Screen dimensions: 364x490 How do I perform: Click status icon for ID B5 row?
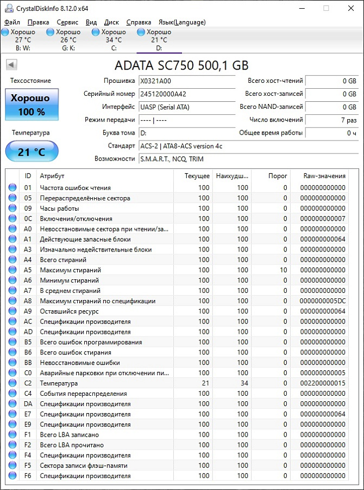tap(12, 342)
